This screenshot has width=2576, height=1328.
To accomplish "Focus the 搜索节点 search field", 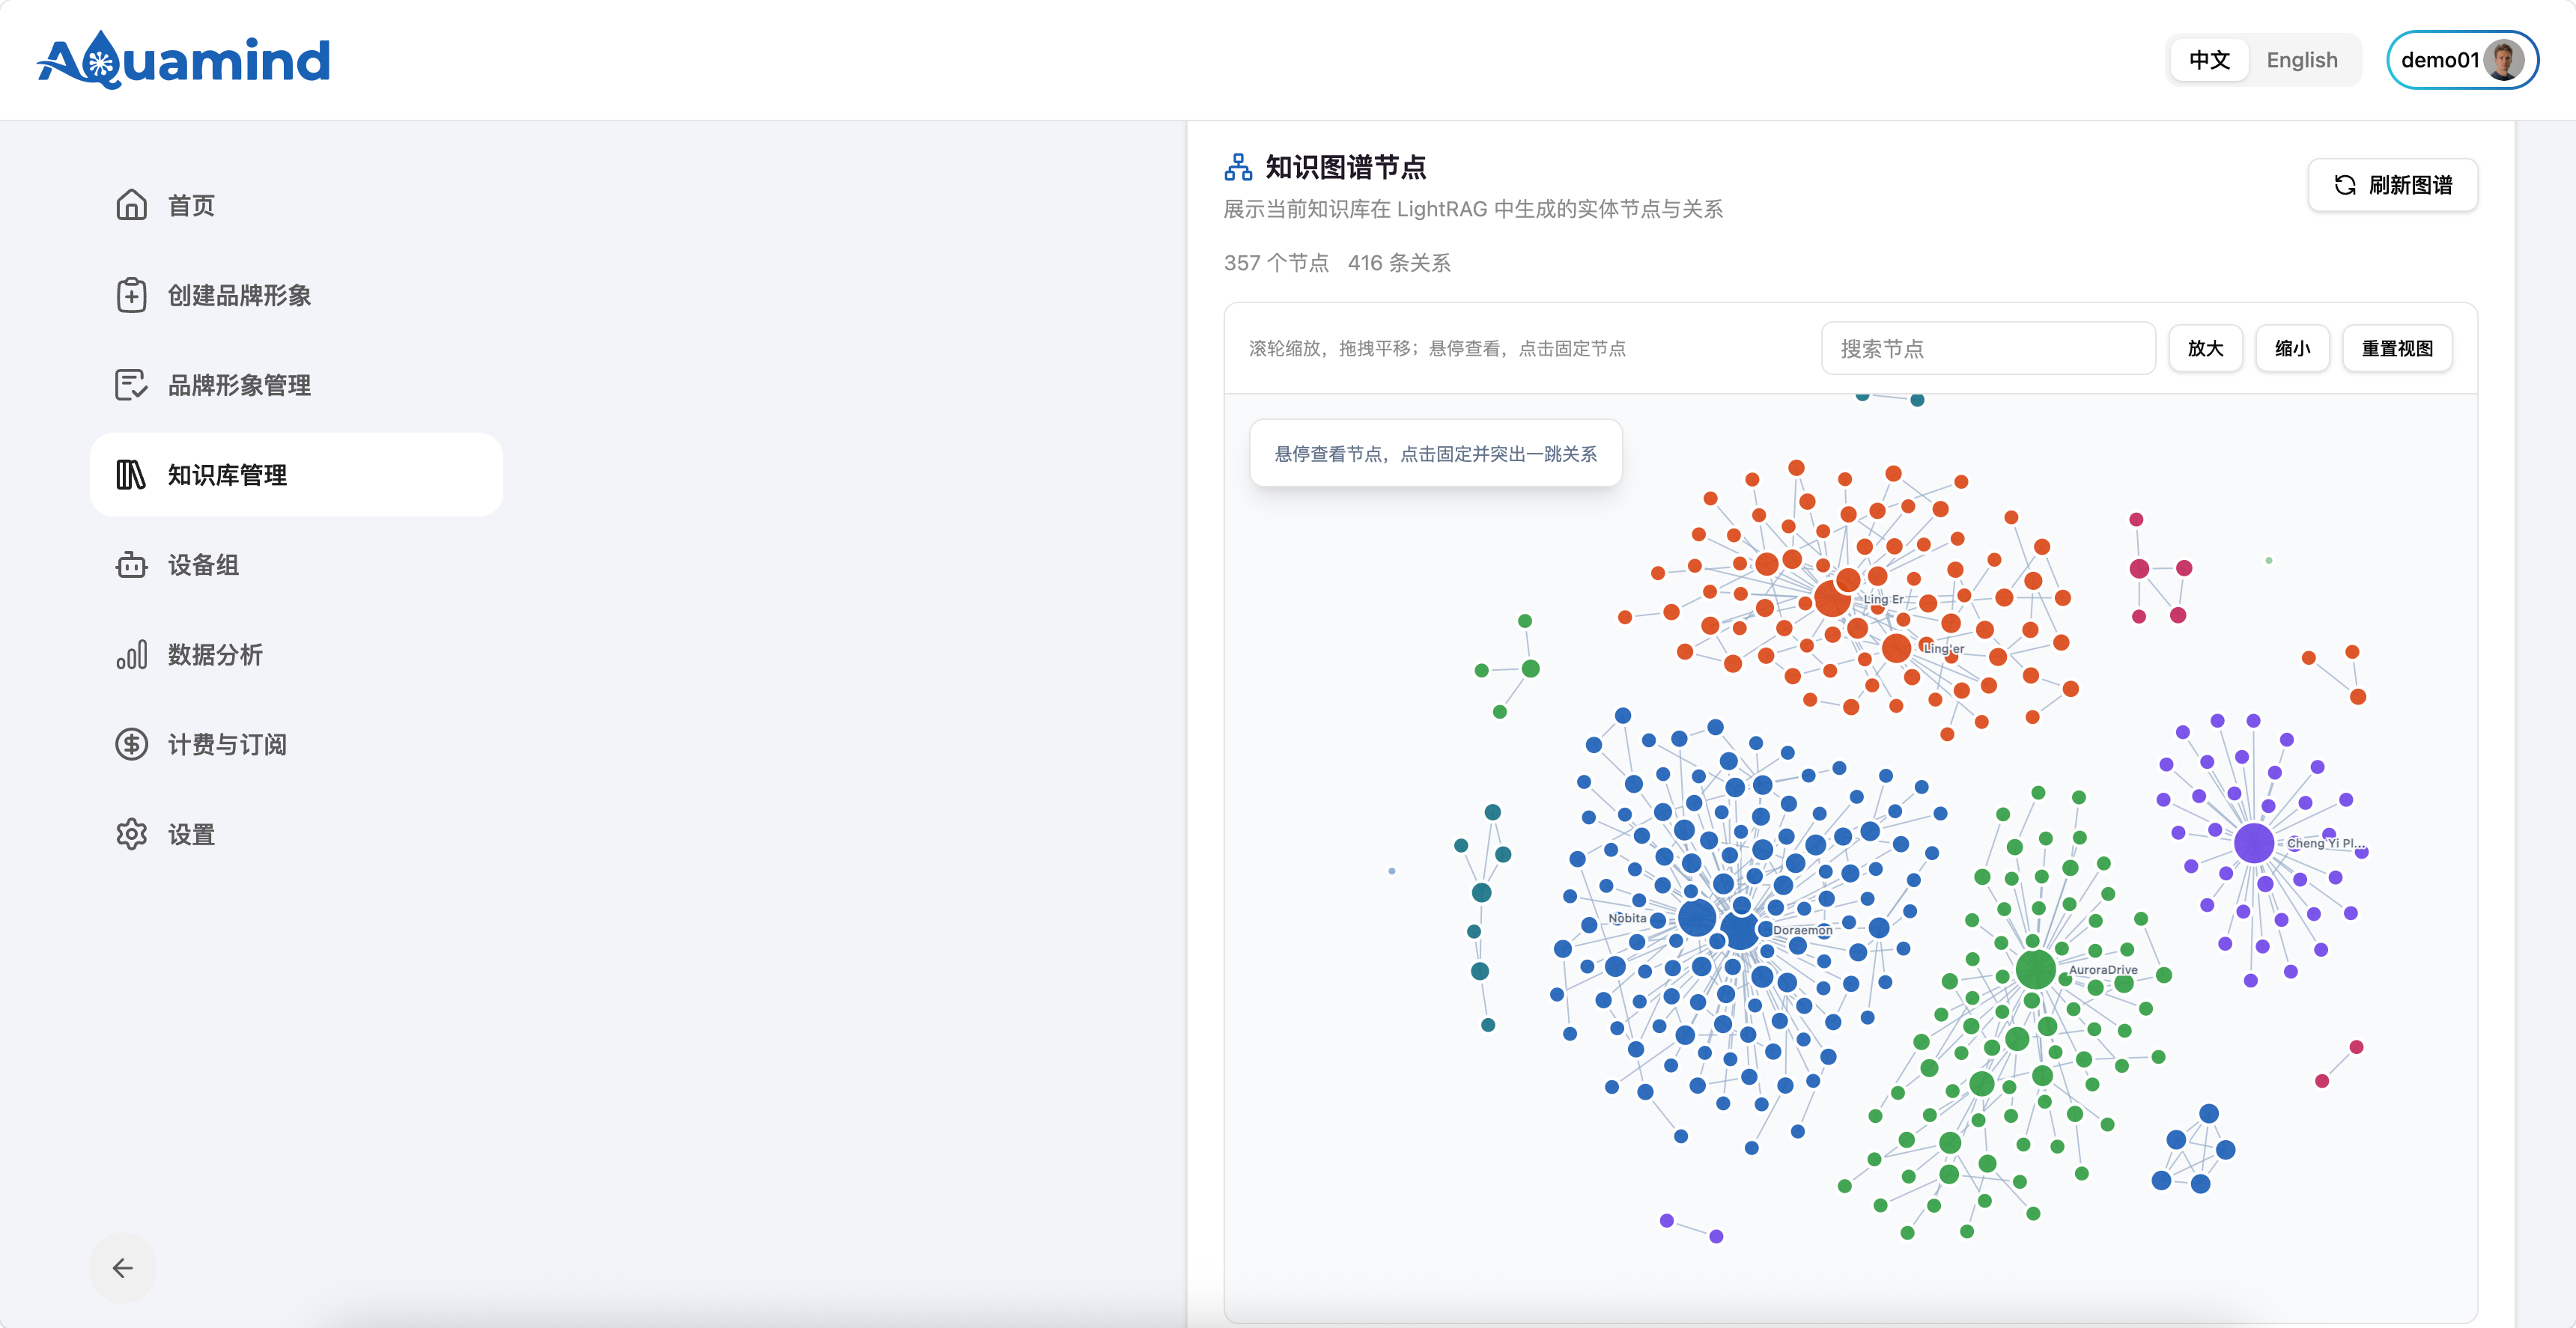I will coord(1988,348).
